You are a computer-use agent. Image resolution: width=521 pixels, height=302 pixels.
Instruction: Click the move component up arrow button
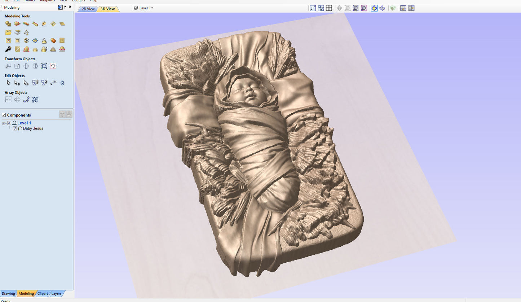(62, 114)
